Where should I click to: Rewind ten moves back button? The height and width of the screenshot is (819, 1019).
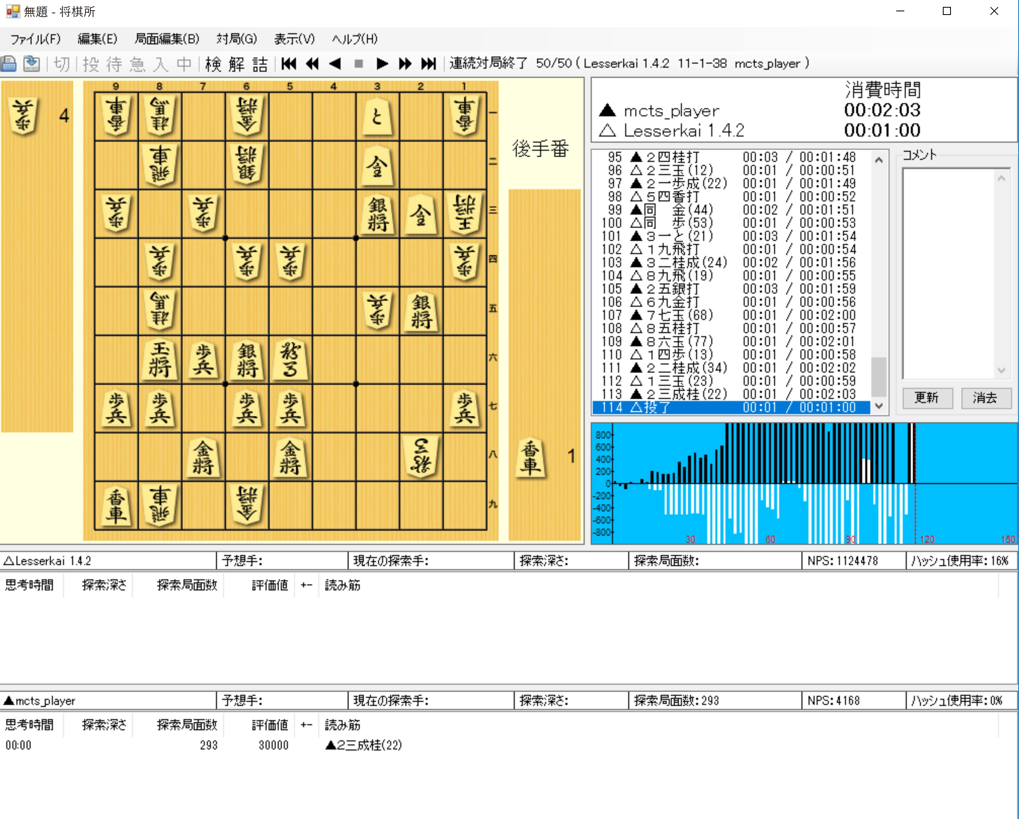312,63
